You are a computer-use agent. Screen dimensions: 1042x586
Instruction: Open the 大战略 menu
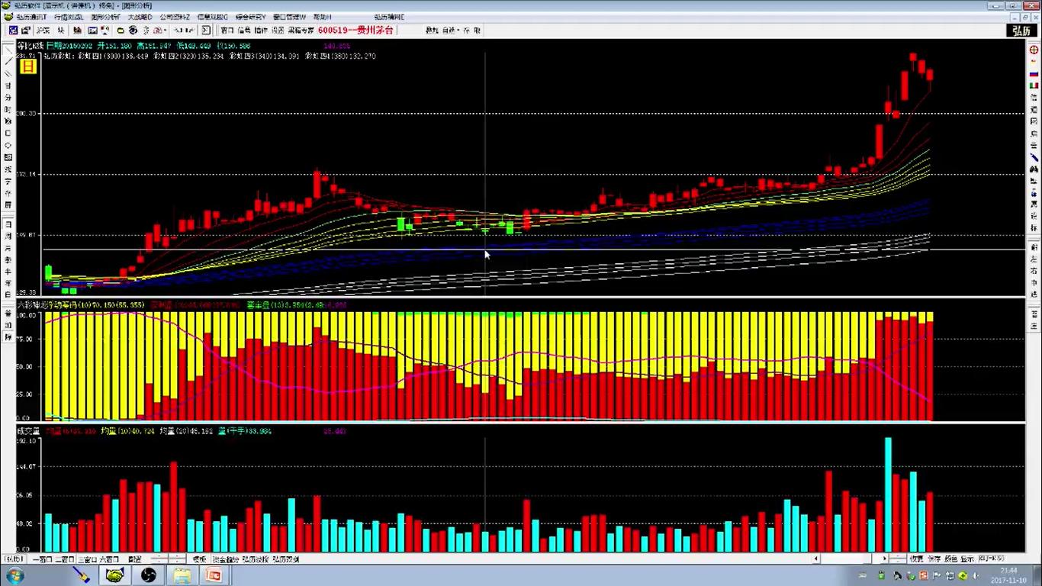point(140,17)
